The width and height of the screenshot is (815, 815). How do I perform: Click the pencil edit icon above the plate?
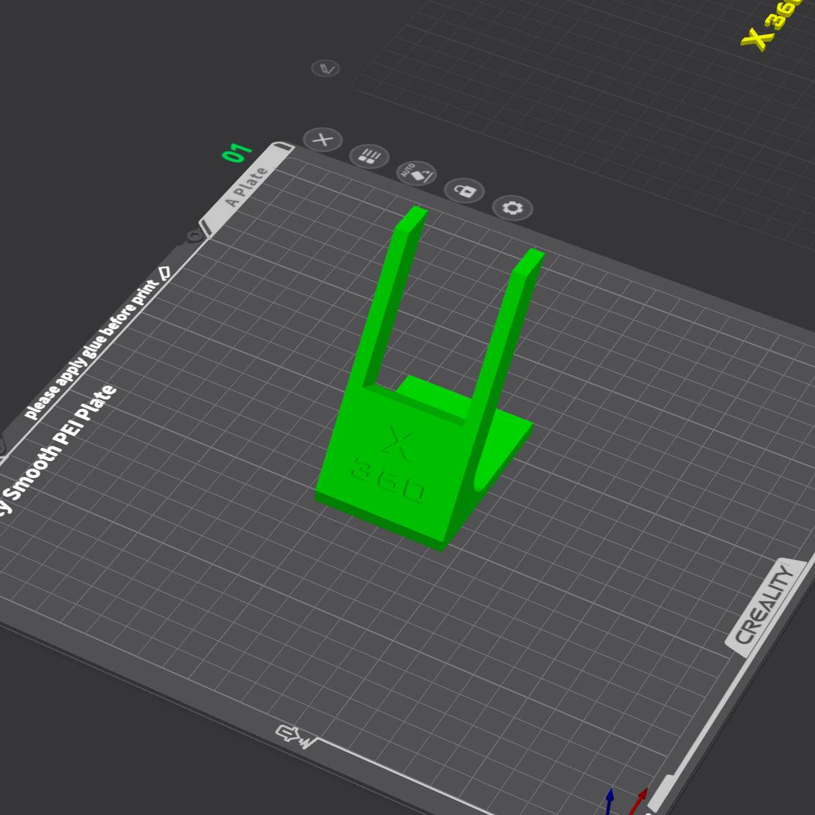325,69
